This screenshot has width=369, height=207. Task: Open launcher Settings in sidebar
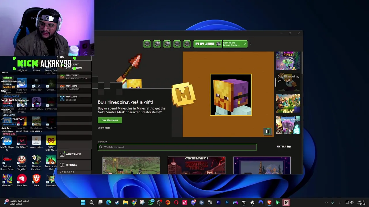coord(74,165)
